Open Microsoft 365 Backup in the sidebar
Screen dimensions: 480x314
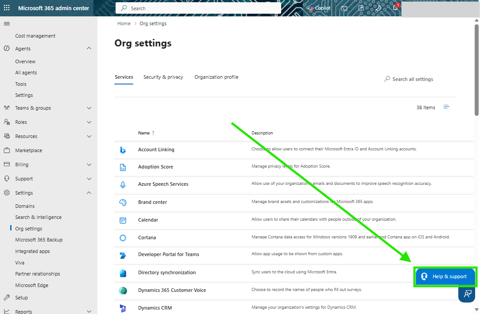(x=39, y=240)
